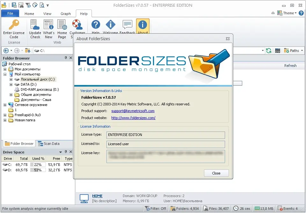
Task: Click Refresh in the right pane
Action: point(290,66)
